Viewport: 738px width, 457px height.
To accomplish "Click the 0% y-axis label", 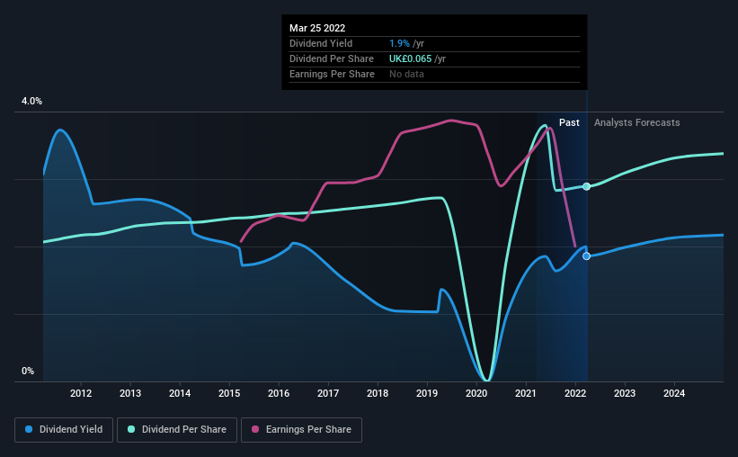I will click(28, 372).
